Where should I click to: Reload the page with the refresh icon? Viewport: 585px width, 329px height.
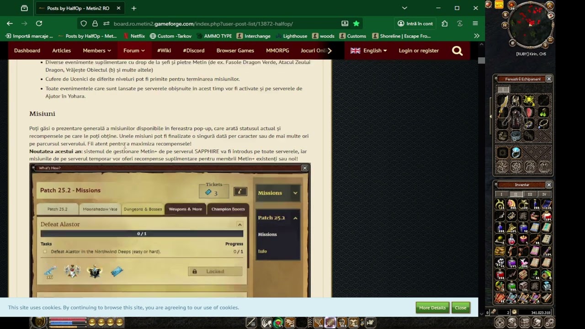39,23
